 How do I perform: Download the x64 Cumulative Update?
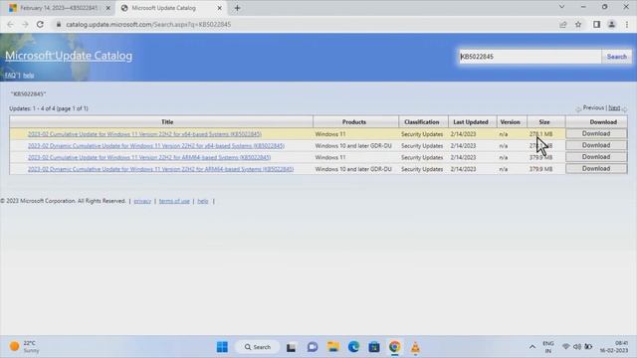(x=596, y=133)
